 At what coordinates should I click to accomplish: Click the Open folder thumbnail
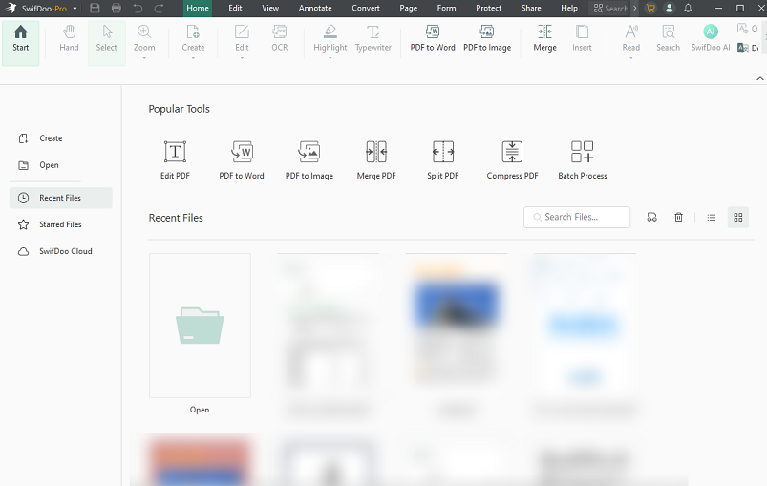200,326
